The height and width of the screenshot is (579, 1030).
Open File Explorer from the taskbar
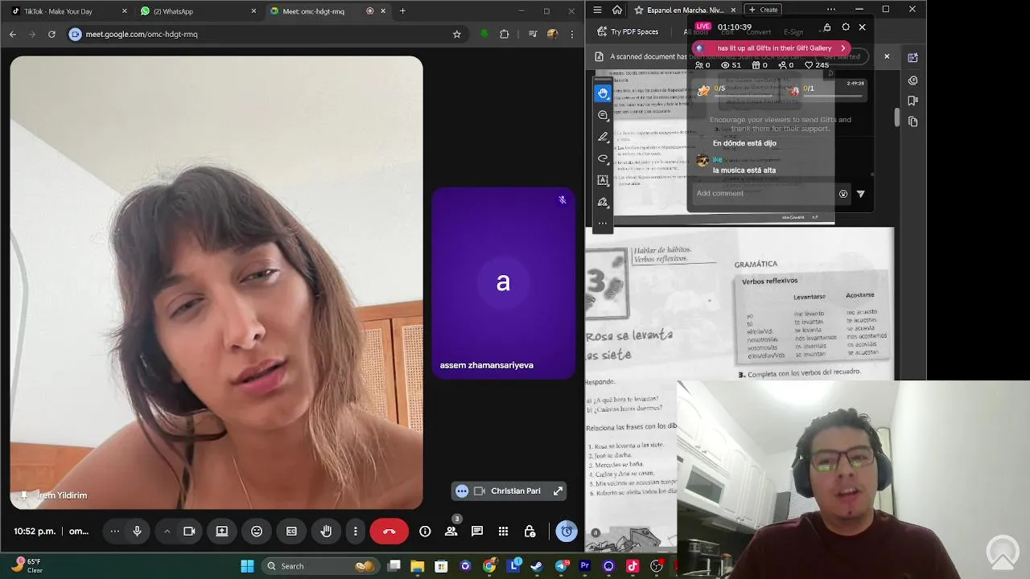click(x=417, y=566)
